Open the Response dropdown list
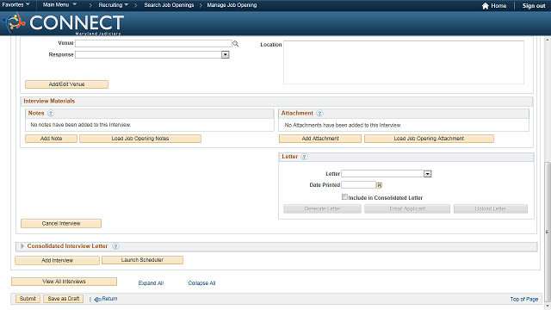551x310 pixels. tap(226, 55)
